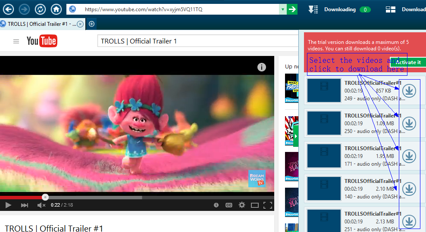Open the YouTube hamburger guide menu
This screenshot has width=426, height=232.
[x=16, y=41]
